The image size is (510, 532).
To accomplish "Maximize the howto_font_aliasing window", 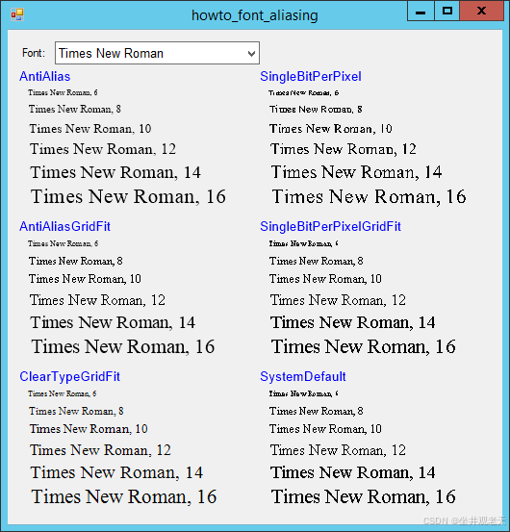I will click(x=447, y=12).
